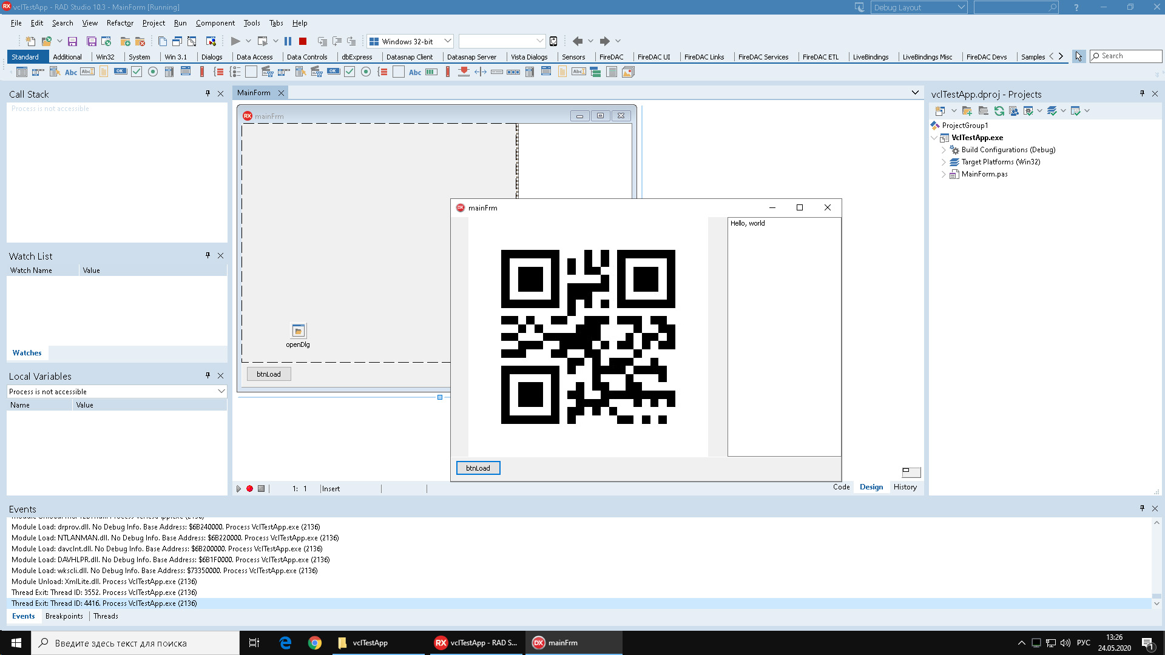The image size is (1165, 655).
Task: Collapse the VclTestApp.exe tree node
Action: 934,138
